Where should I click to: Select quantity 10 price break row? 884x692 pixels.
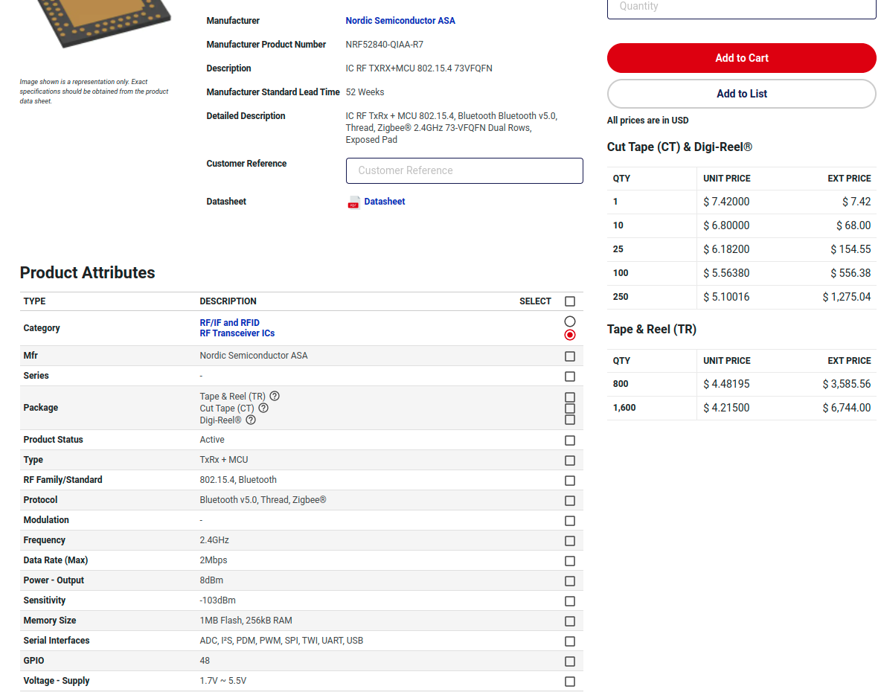pyautogui.click(x=741, y=225)
